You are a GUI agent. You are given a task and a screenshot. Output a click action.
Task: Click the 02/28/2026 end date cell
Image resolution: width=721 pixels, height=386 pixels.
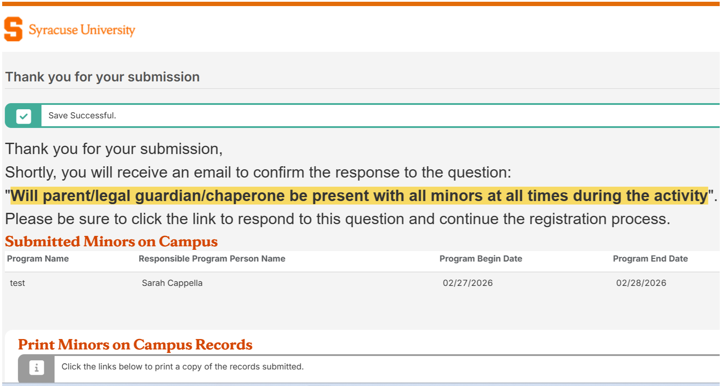(641, 283)
